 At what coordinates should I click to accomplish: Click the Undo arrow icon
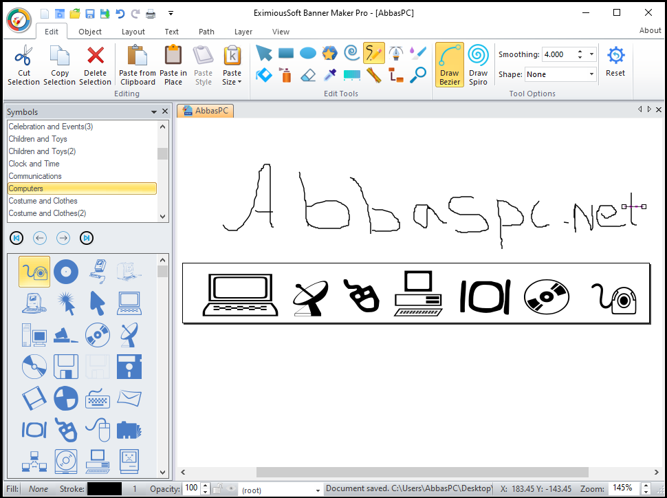(120, 14)
